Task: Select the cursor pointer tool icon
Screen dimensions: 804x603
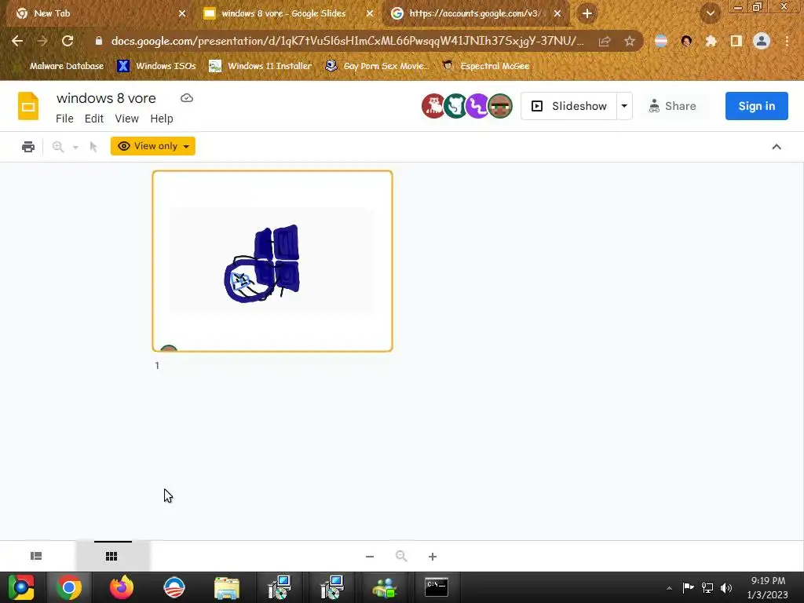Action: (x=93, y=147)
